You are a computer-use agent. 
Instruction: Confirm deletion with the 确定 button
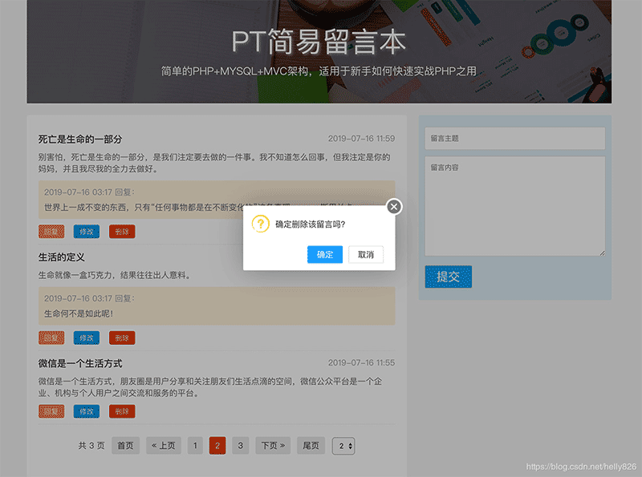[x=325, y=254]
